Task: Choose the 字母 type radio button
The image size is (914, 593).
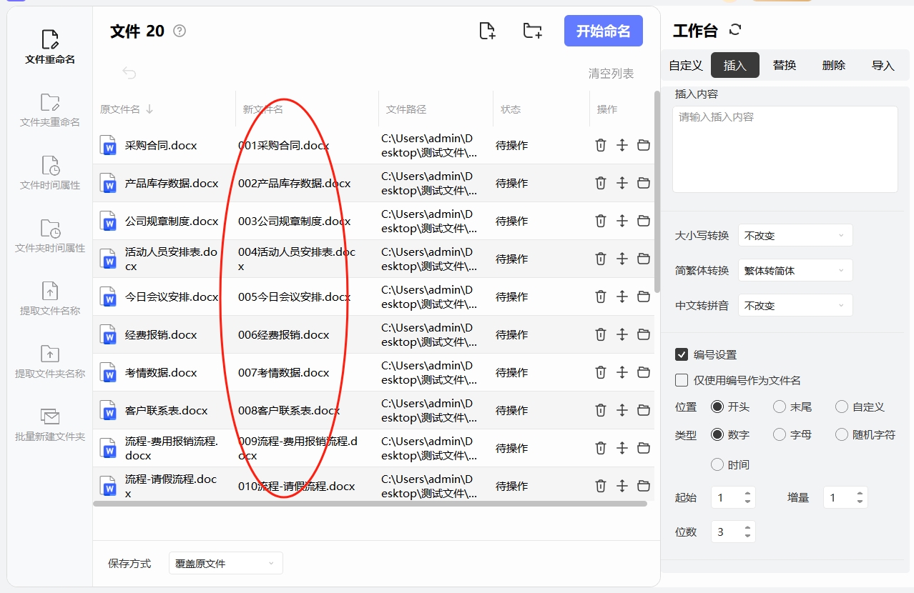Action: coord(779,434)
